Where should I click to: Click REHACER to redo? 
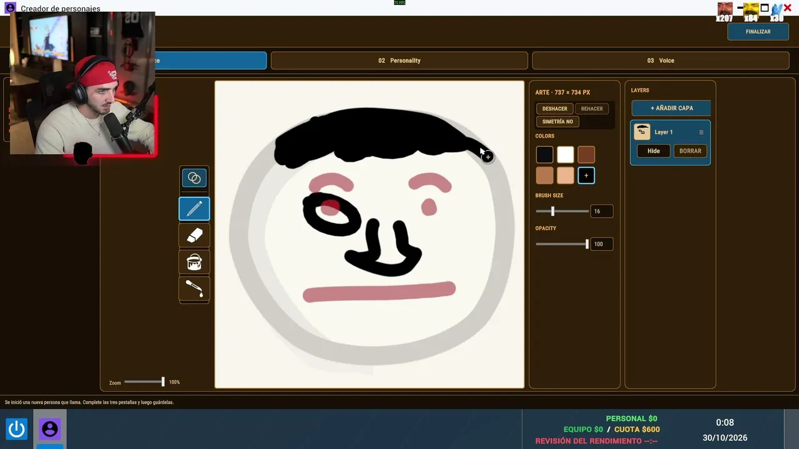pos(592,109)
